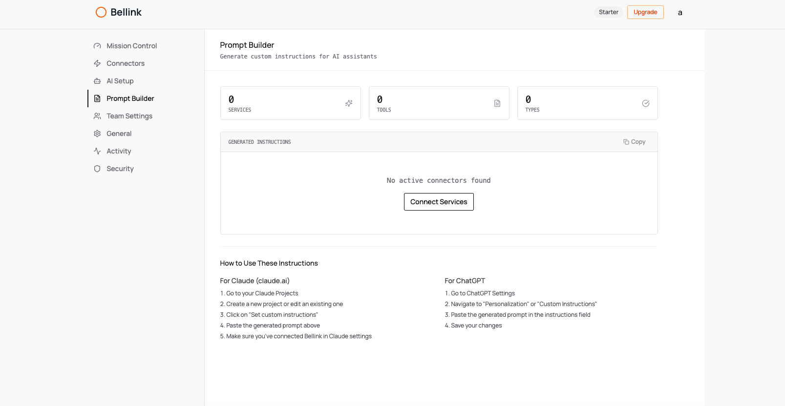Click the Connectors lightning bolt icon
This screenshot has height=406, width=785.
97,63
